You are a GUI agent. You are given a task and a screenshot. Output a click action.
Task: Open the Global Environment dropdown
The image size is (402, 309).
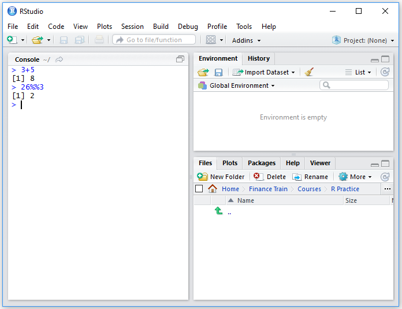click(236, 85)
